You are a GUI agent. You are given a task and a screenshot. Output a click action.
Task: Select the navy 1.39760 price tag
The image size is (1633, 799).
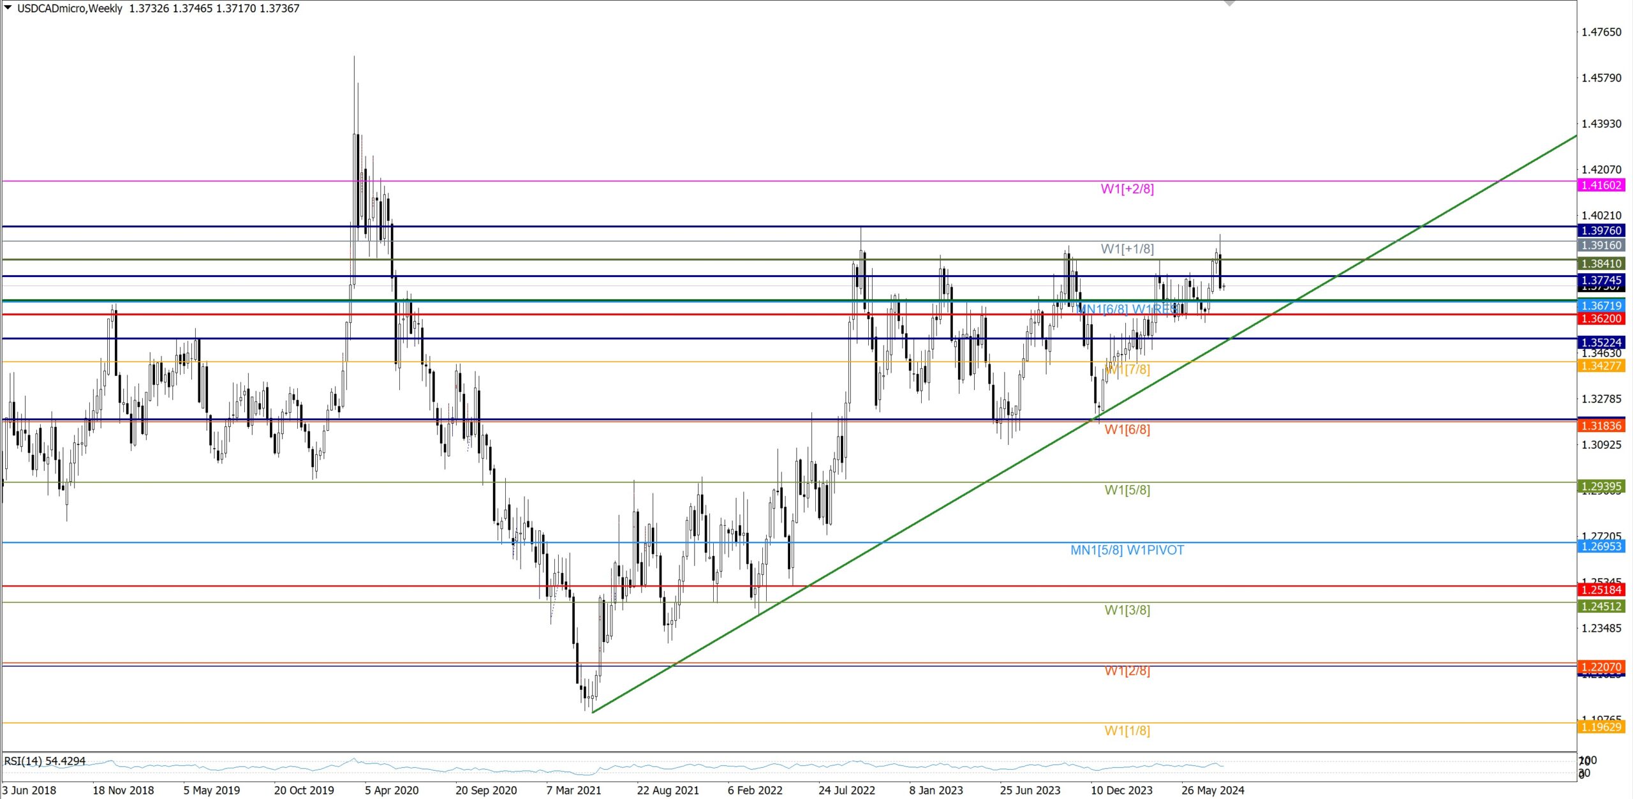tap(1601, 230)
